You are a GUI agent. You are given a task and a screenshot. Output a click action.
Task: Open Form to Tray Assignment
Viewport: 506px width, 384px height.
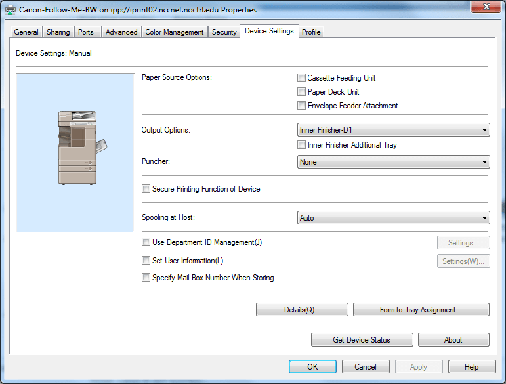point(421,310)
